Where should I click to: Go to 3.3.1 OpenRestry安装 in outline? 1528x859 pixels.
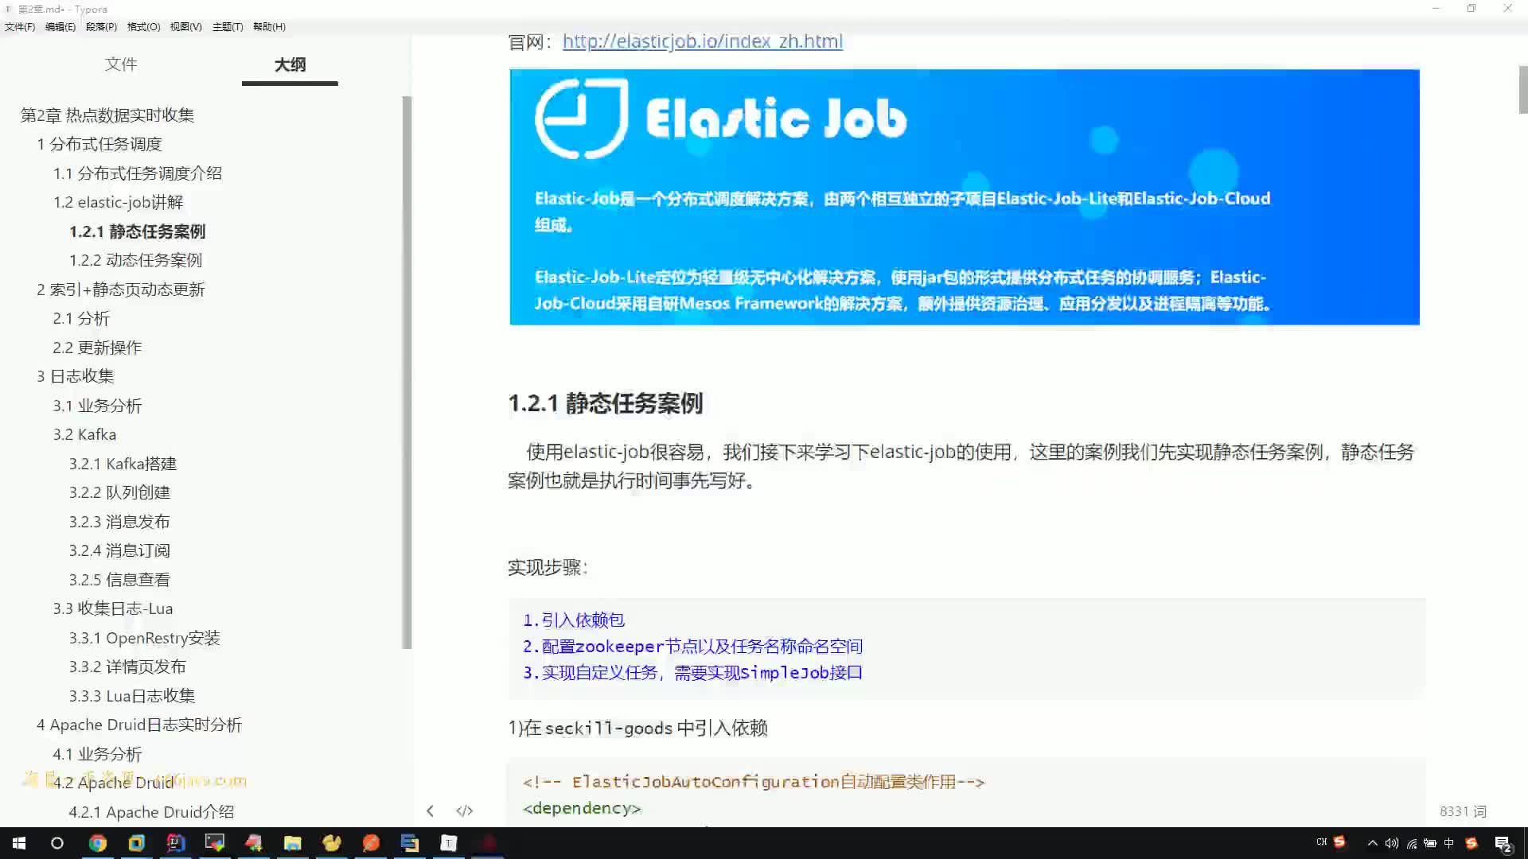pyautogui.click(x=144, y=638)
